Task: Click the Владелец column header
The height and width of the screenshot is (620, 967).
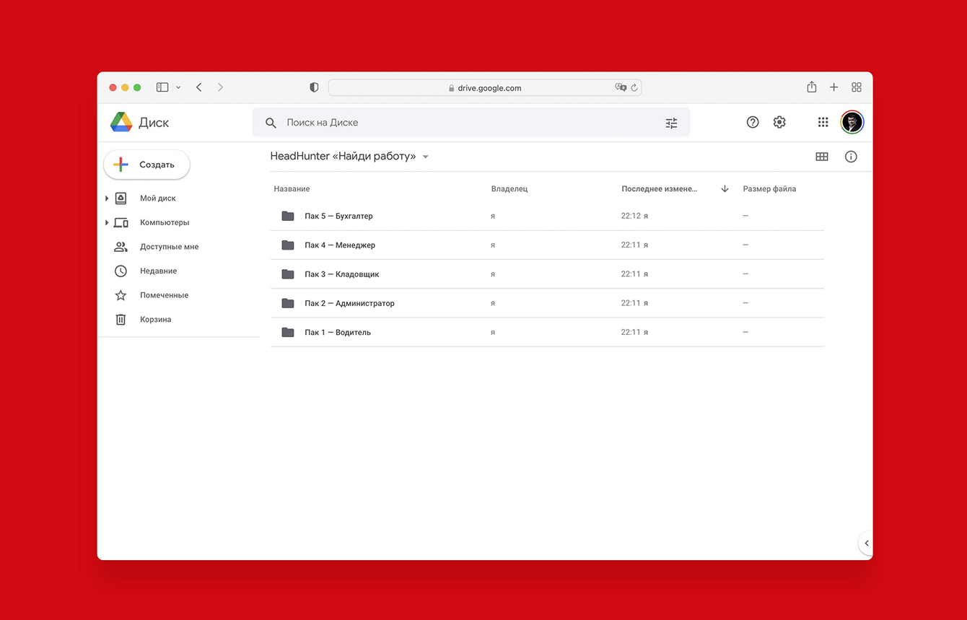Action: pos(509,189)
